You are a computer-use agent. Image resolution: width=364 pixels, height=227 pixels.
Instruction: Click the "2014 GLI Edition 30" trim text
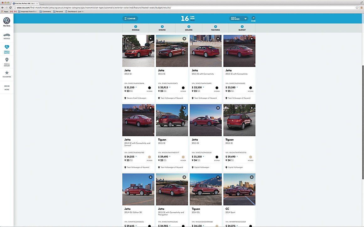pos(133,212)
